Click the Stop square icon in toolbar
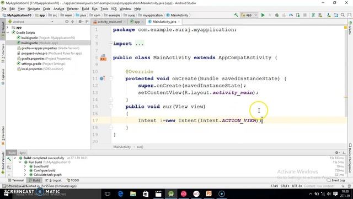Screen dimensions: 353x199 click(305, 15)
